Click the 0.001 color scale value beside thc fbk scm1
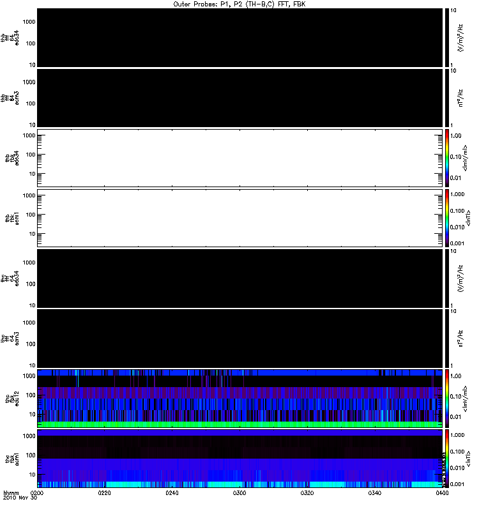The image size is (479, 511). (x=457, y=484)
